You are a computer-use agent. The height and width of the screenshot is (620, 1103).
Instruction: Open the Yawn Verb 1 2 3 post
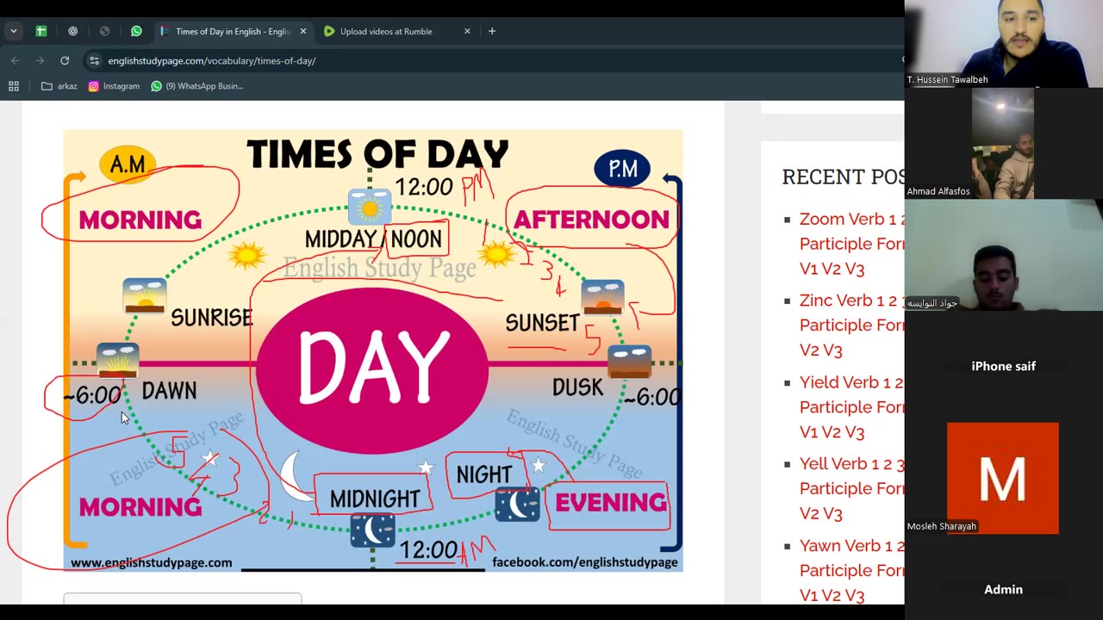tap(852, 570)
